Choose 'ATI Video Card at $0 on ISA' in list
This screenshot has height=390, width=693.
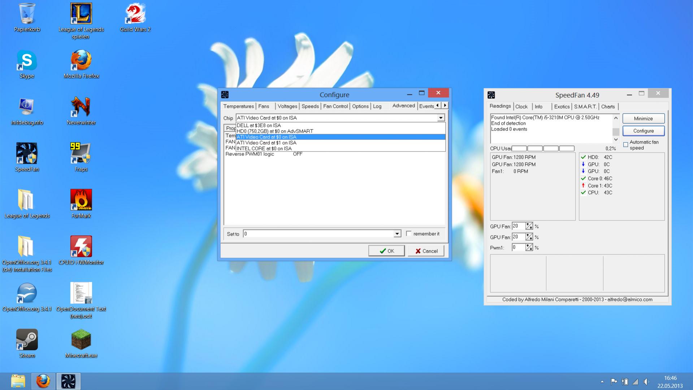point(341,137)
